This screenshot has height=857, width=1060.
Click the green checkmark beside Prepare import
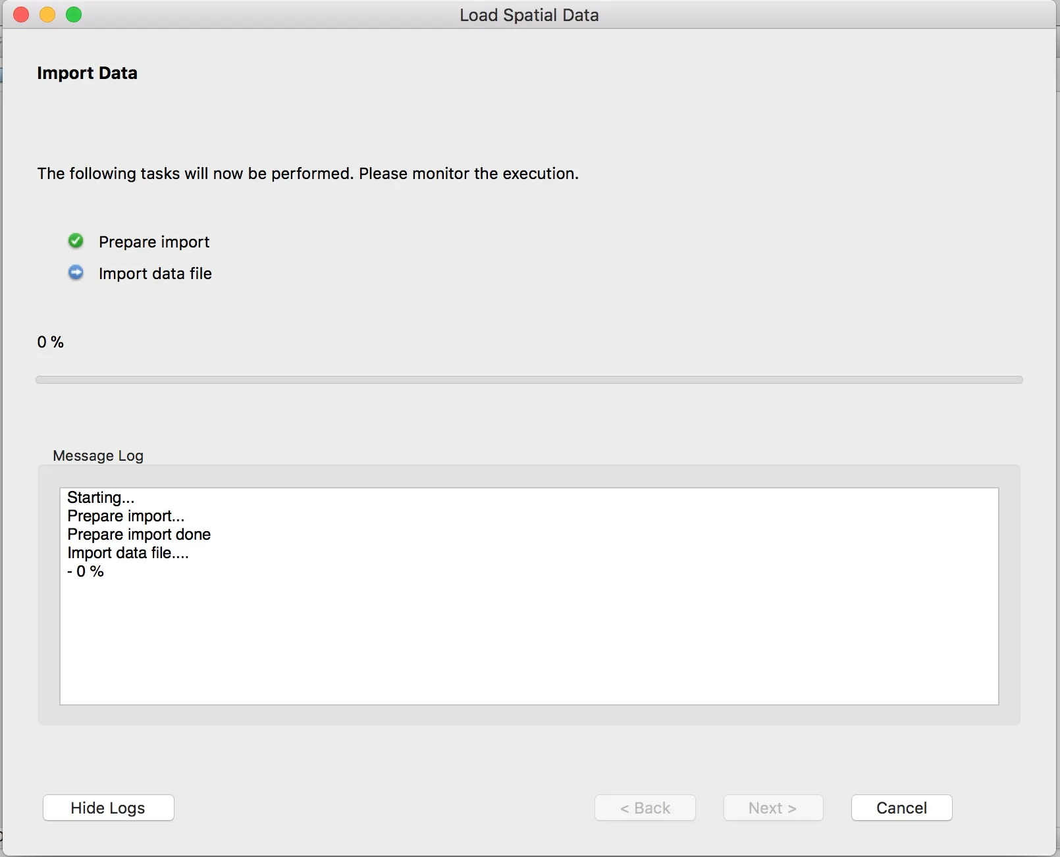pos(76,241)
